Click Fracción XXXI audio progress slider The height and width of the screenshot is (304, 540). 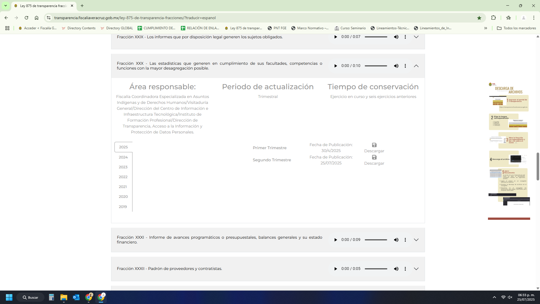click(376, 240)
